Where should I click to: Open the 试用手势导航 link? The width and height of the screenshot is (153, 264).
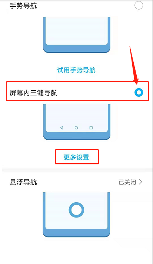click(76, 70)
